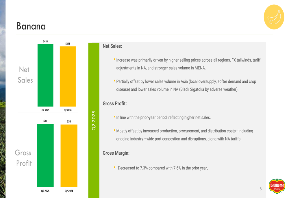Viewport: 289px width, 198px height.
Task: Click the $410 Net Sales value label
Action: (x=45, y=41)
